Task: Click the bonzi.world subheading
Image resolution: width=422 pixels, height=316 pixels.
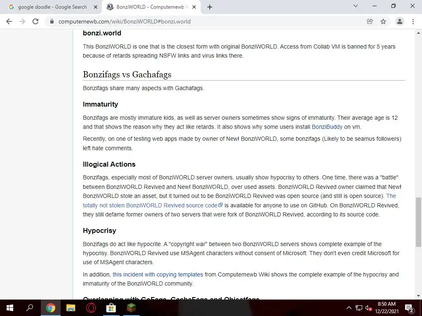Action: 102,33
